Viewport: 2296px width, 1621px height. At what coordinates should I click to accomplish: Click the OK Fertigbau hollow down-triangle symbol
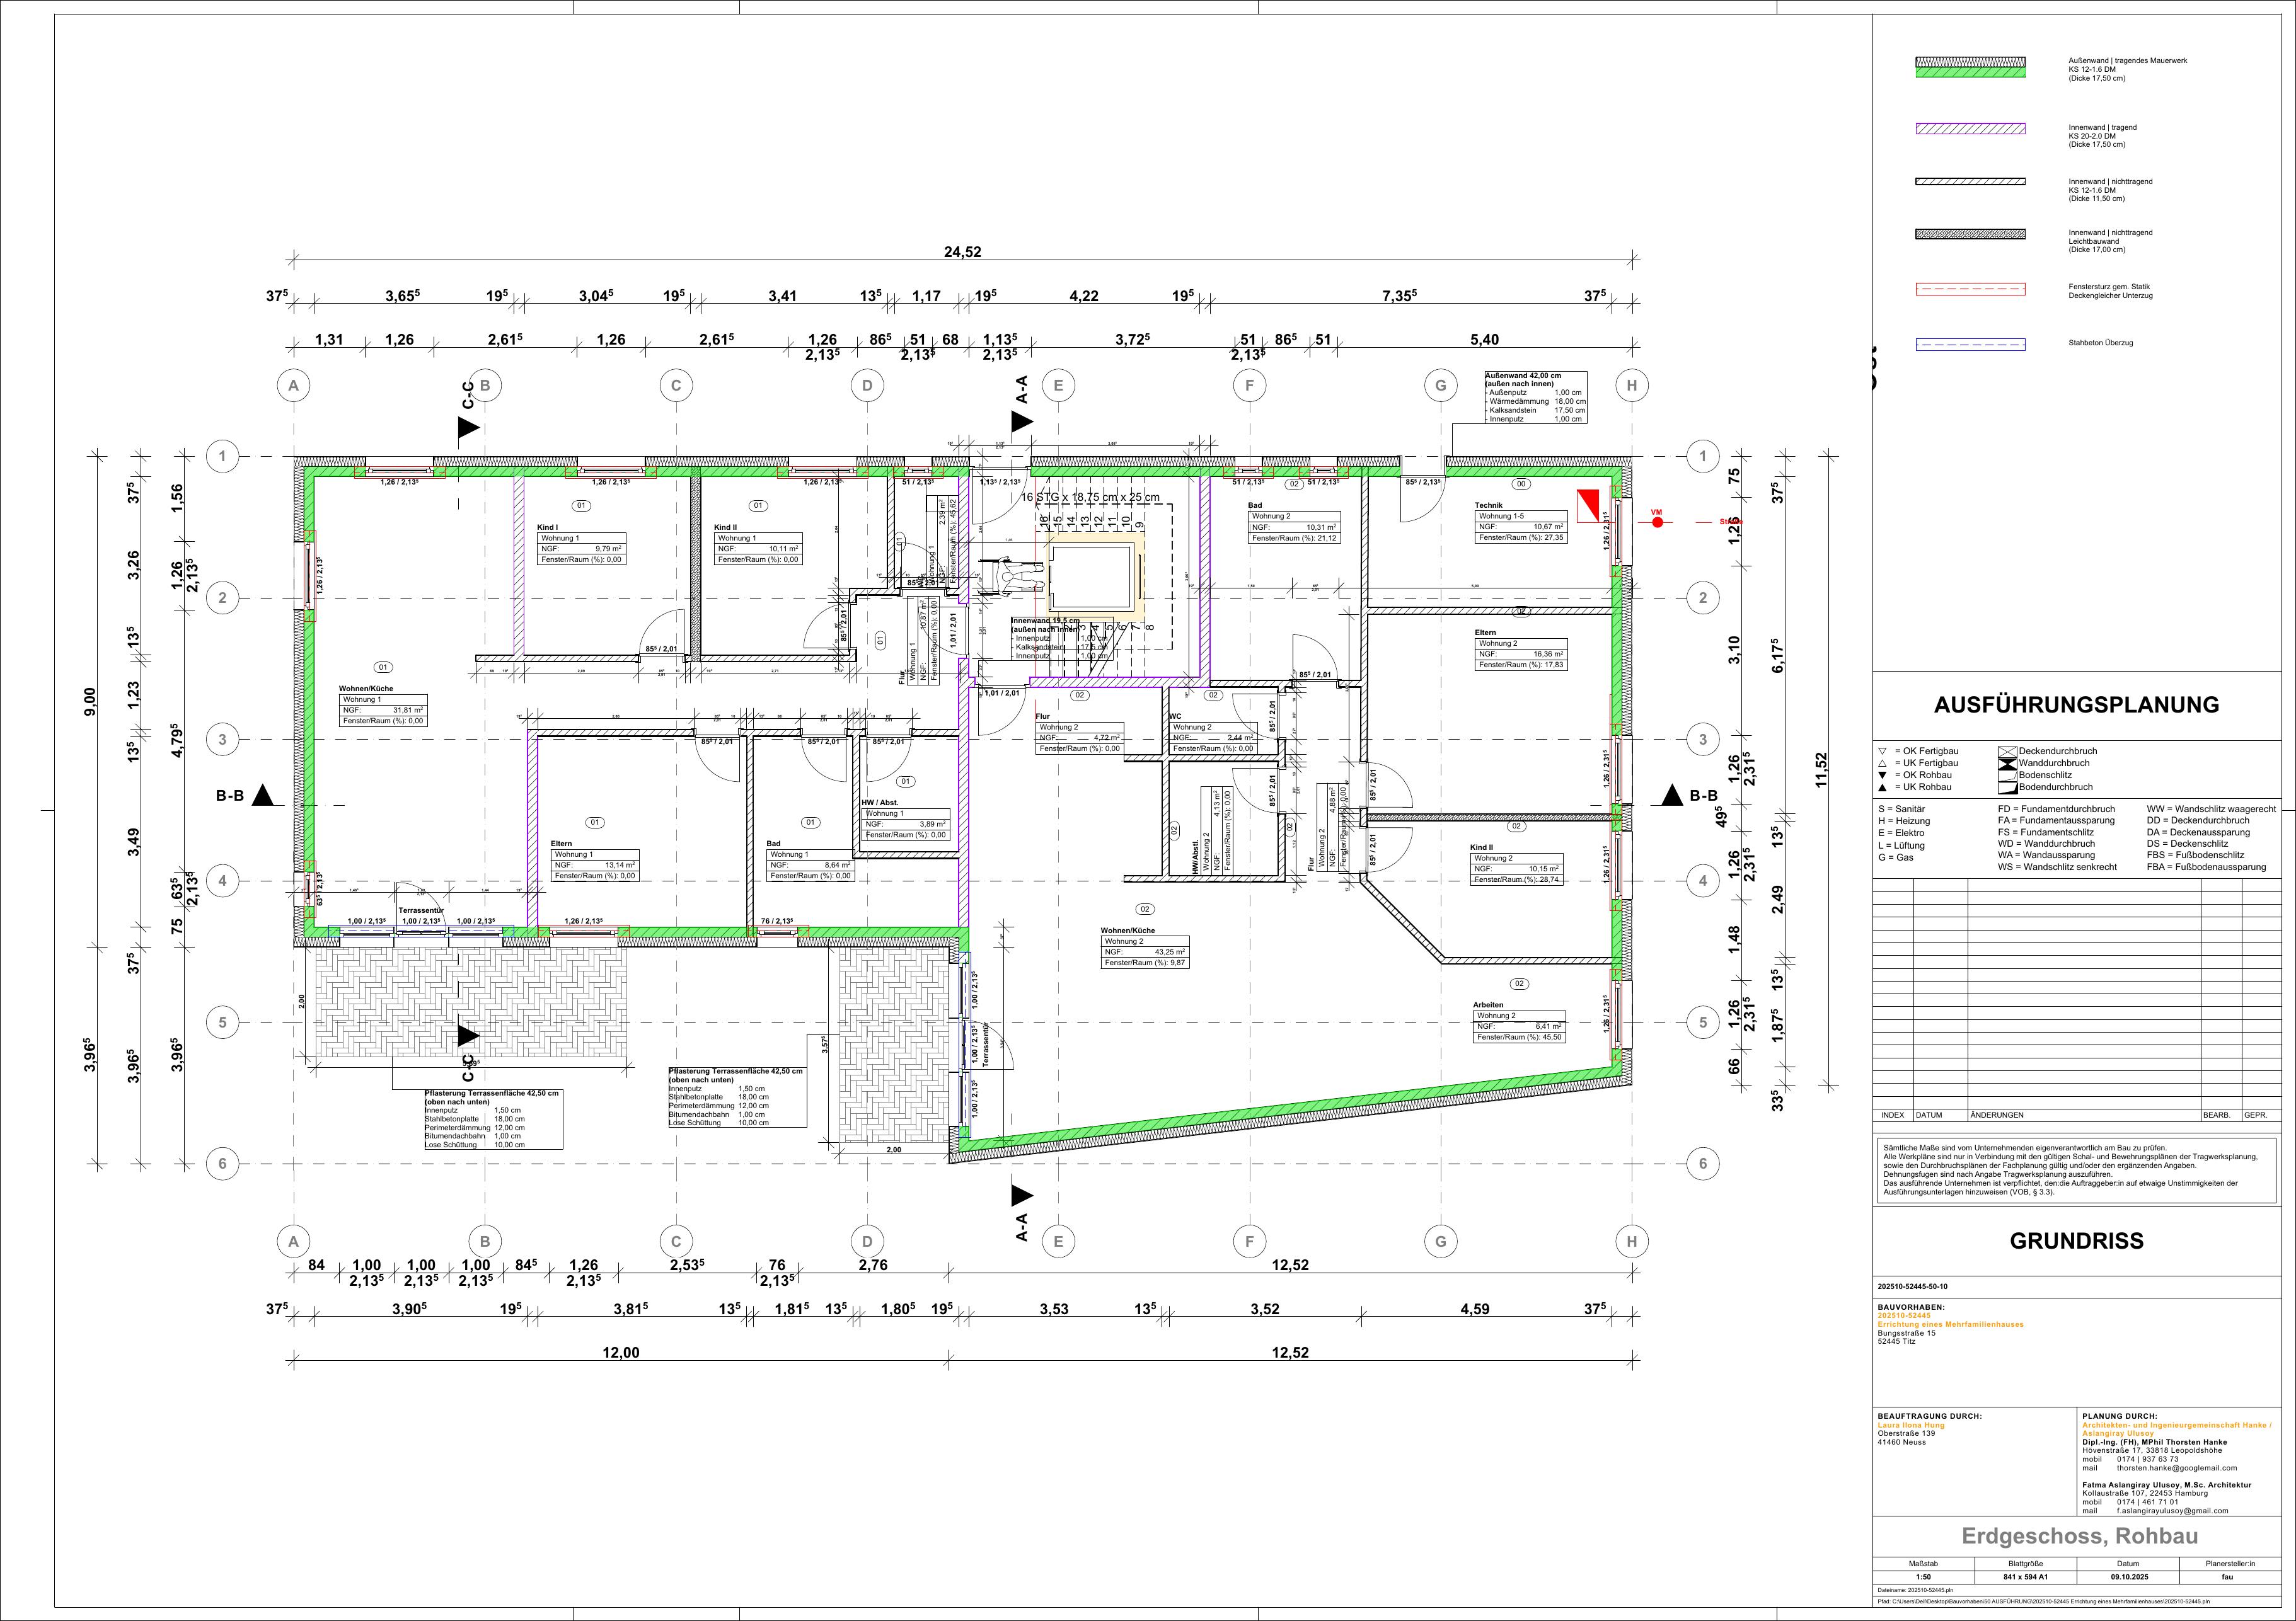coord(1882,752)
